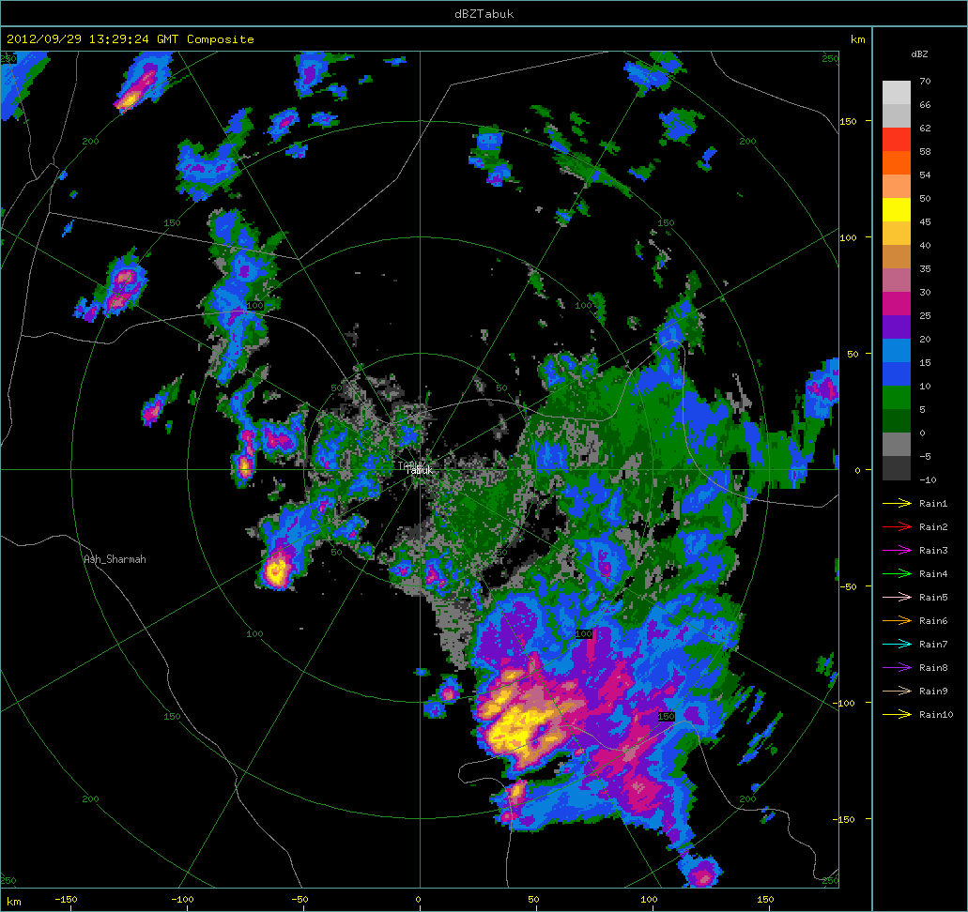Click the yellow Rain1 arrow icon
Viewport: 968px width, 912px height.
897,504
